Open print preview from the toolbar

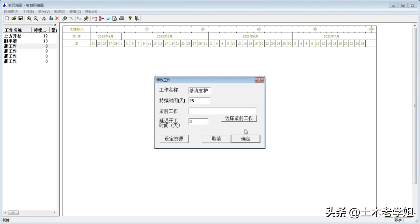(115, 18)
